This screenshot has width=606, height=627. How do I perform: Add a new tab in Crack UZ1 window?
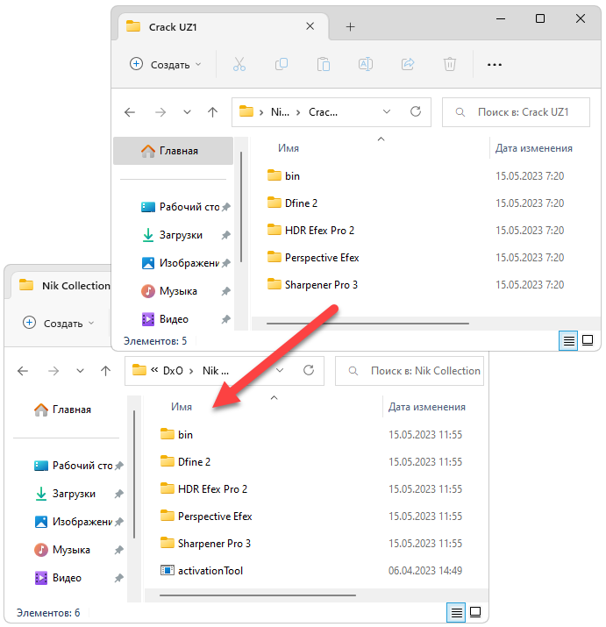[x=351, y=27]
